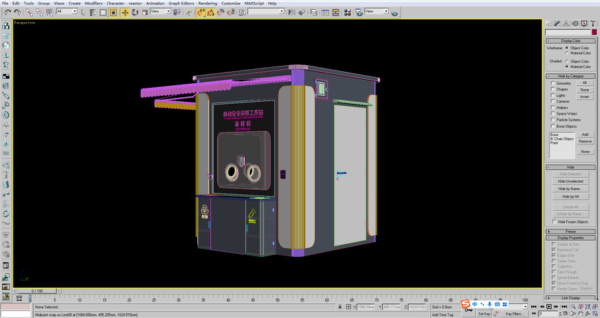Click the Invert category button

[584, 96]
